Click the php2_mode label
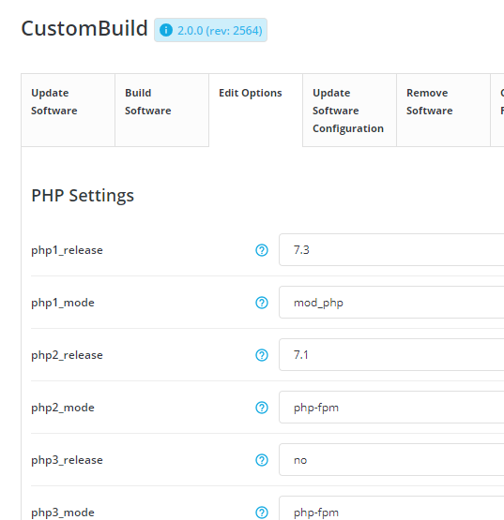The width and height of the screenshot is (504, 520). tap(63, 408)
